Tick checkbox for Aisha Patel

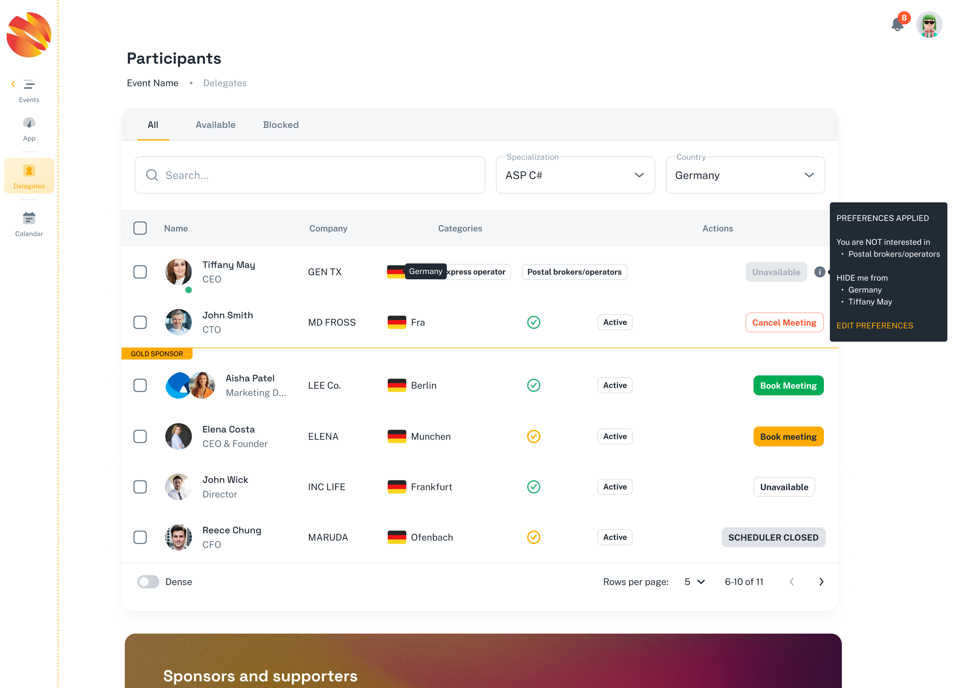point(140,385)
